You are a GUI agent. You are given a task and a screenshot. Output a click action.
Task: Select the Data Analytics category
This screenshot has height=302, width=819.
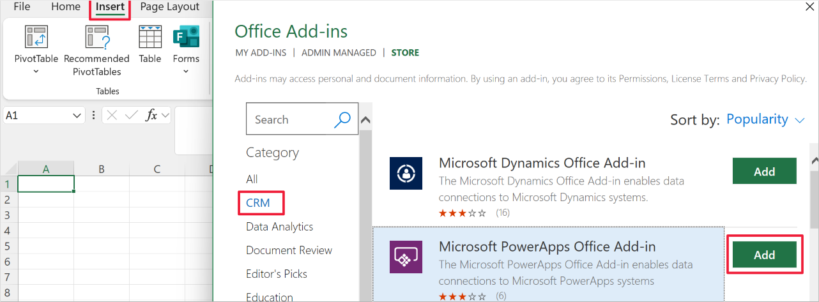[279, 227]
